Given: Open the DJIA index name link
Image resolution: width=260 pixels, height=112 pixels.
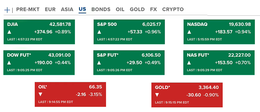Looking at the screenshot, I should [x=13, y=24].
